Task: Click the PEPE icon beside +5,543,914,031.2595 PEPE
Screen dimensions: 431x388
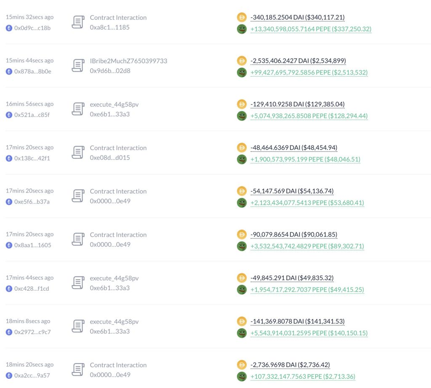Action: [242, 333]
